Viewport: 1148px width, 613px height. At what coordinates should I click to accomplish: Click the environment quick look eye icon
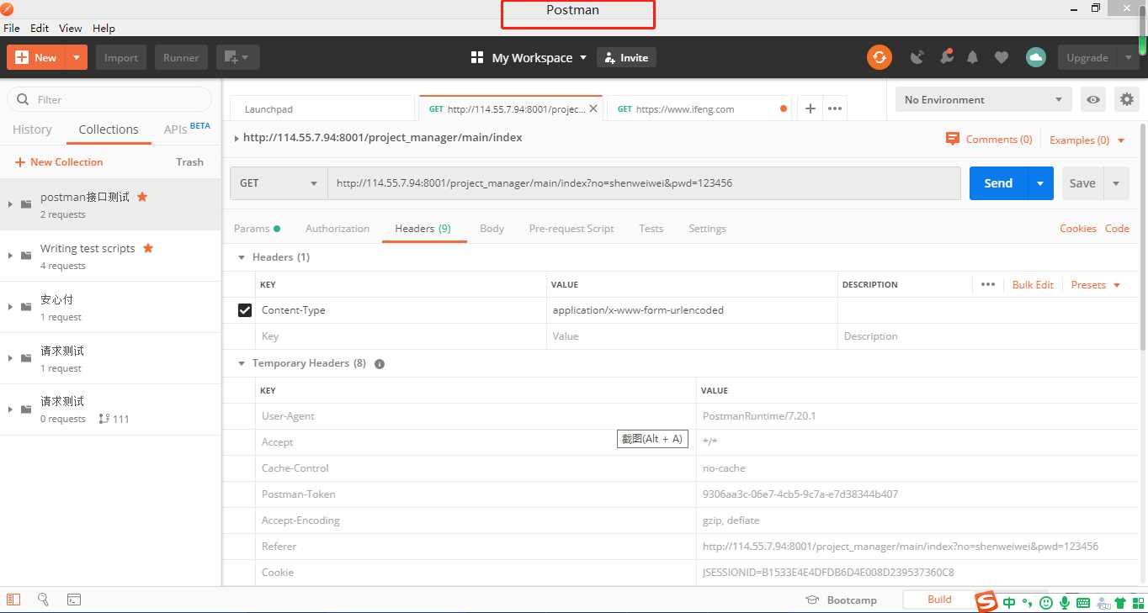1093,99
